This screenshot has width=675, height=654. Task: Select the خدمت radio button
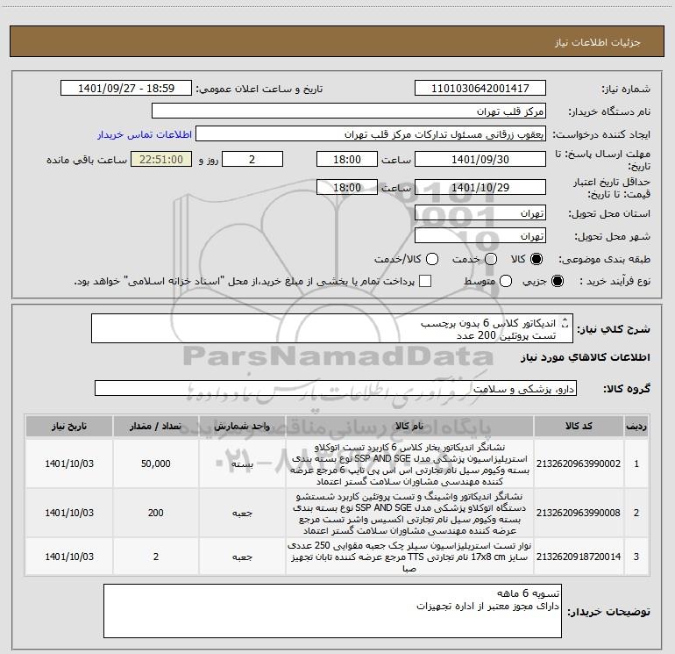[491, 259]
